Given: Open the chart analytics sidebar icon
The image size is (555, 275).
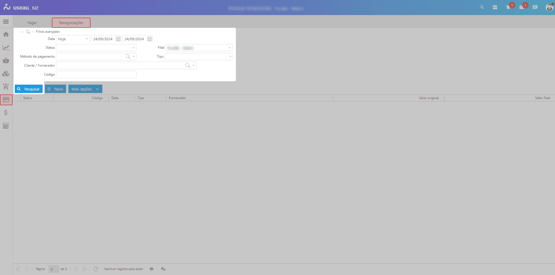Looking at the screenshot, I should 6,48.
